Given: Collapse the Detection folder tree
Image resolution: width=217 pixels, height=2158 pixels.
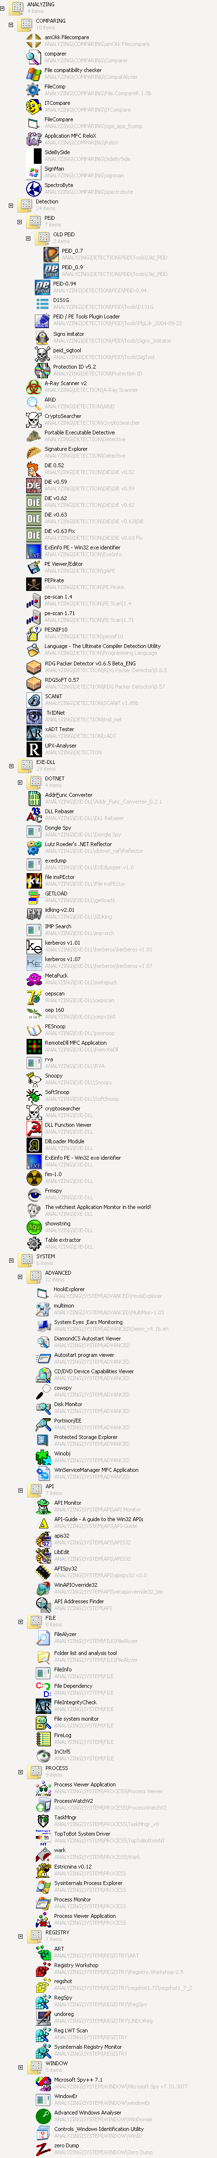Looking at the screenshot, I should [x=11, y=205].
